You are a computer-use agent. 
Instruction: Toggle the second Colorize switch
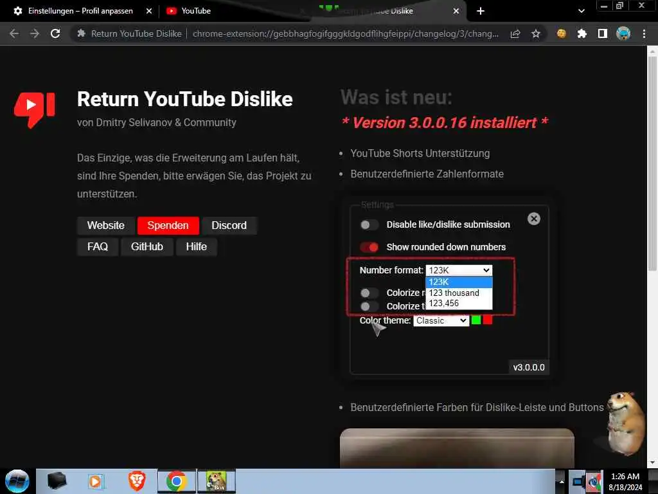click(x=369, y=306)
